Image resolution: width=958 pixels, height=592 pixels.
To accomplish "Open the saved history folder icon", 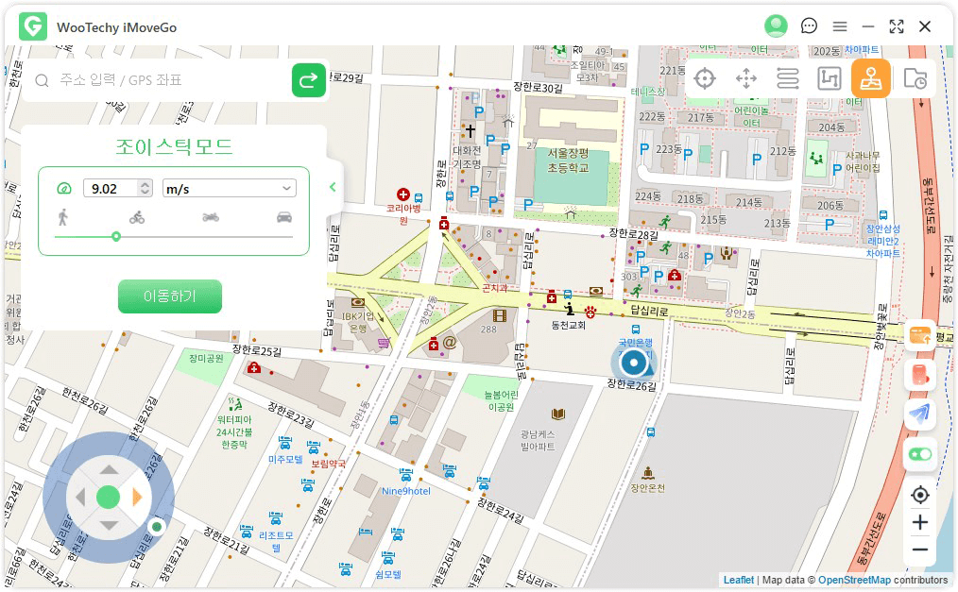I will click(914, 78).
